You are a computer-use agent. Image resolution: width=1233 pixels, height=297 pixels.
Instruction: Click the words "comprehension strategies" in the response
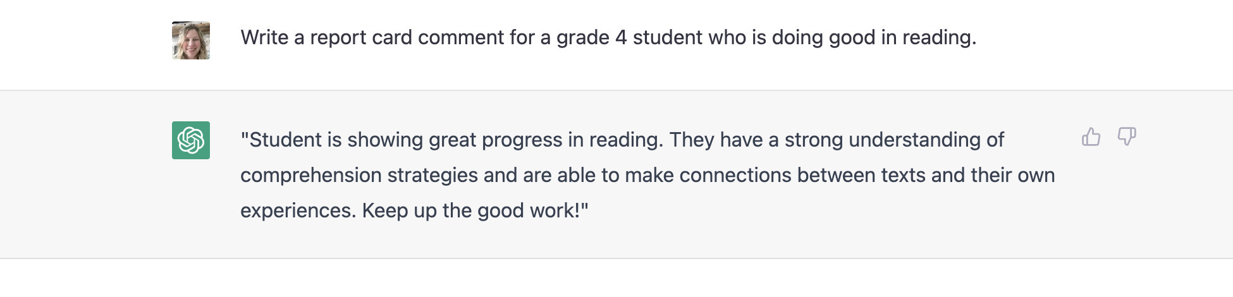(359, 175)
